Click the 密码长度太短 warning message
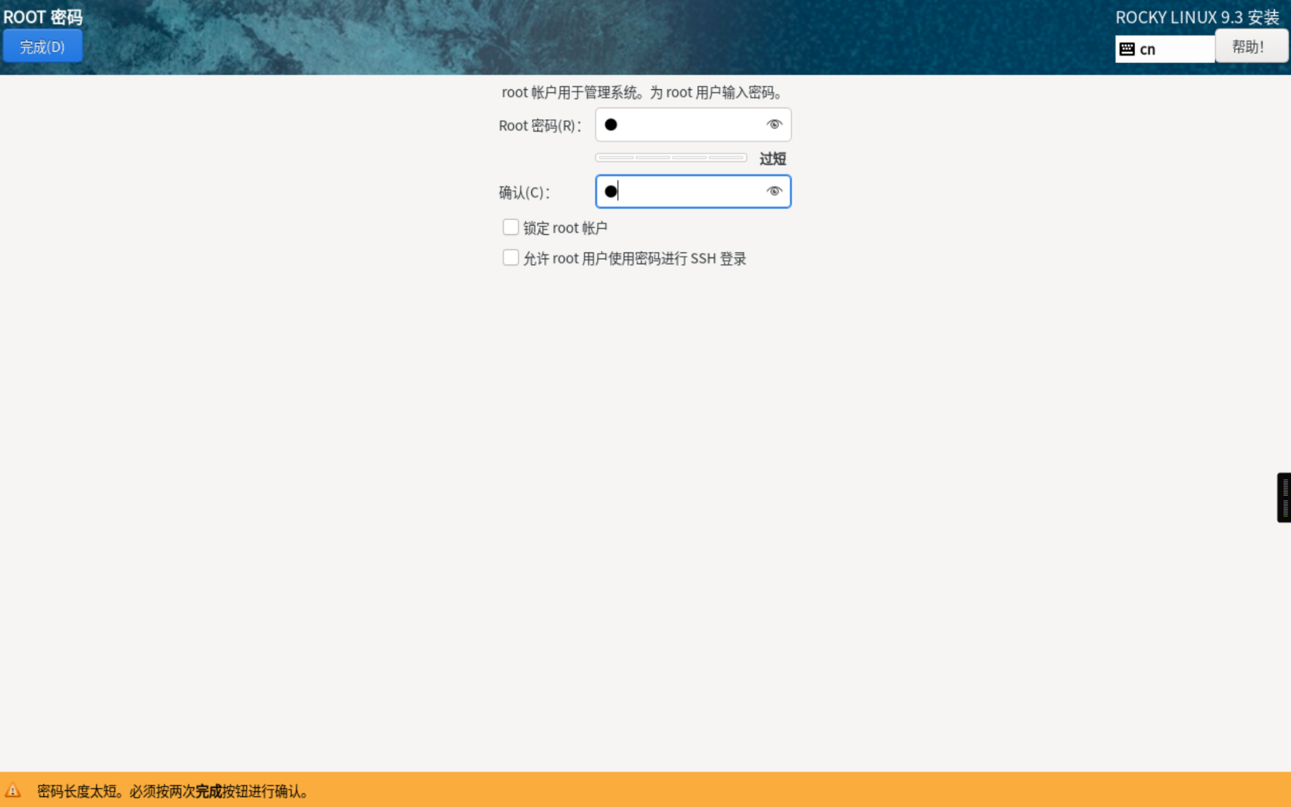This screenshot has width=1291, height=807. pyautogui.click(x=173, y=791)
